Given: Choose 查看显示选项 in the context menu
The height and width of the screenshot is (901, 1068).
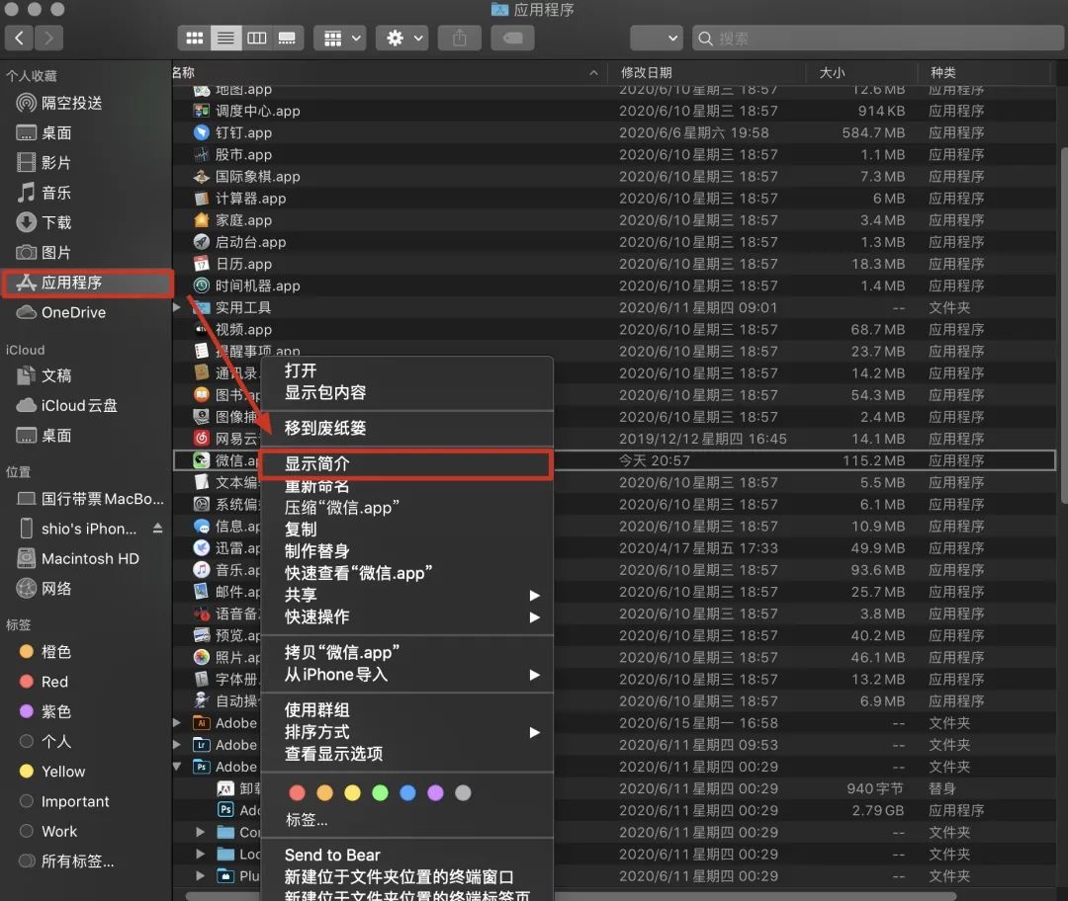Looking at the screenshot, I should pyautogui.click(x=406, y=754).
